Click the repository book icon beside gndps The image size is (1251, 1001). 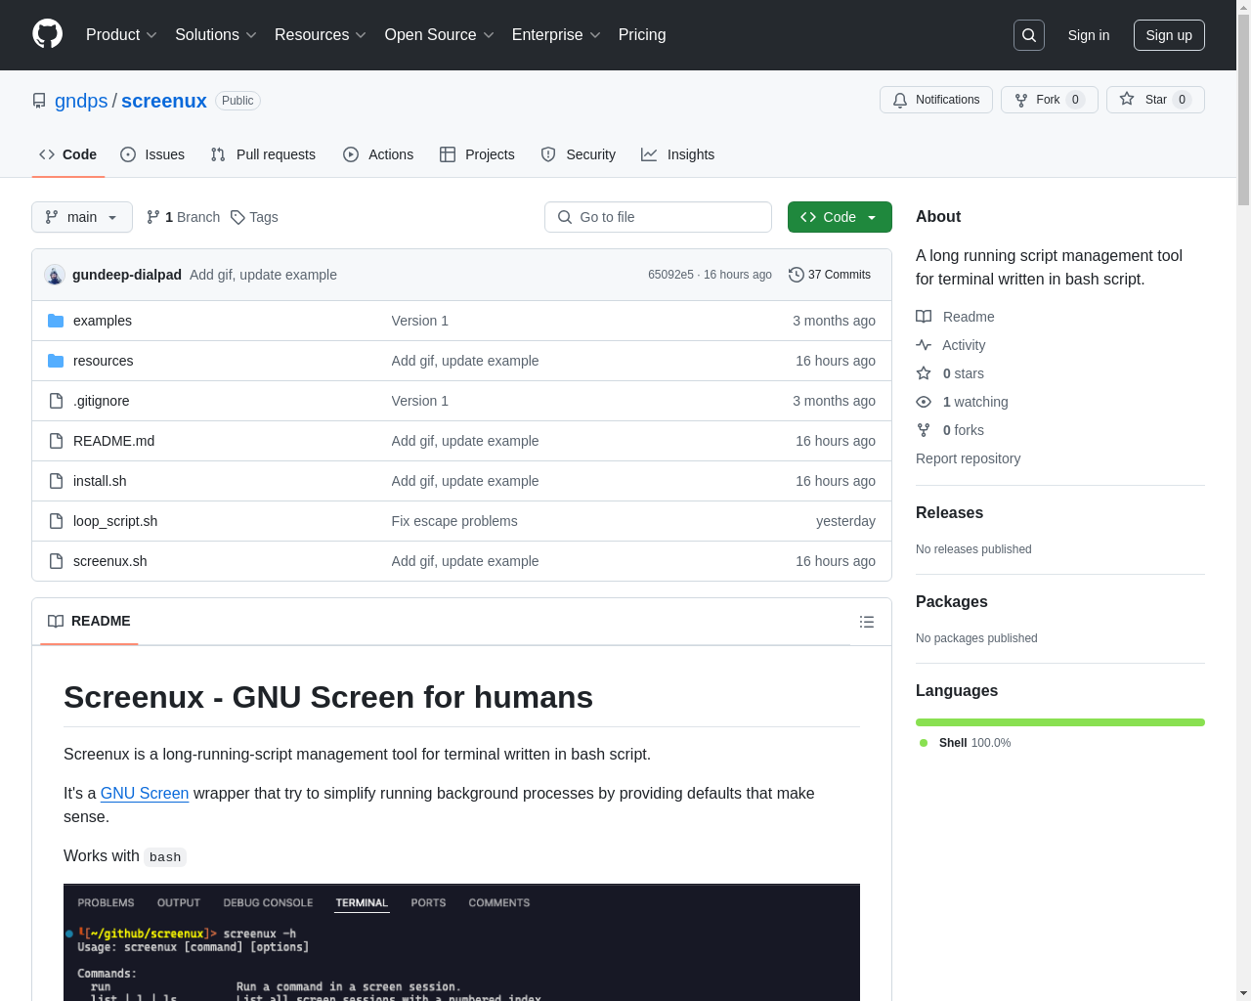click(x=39, y=101)
